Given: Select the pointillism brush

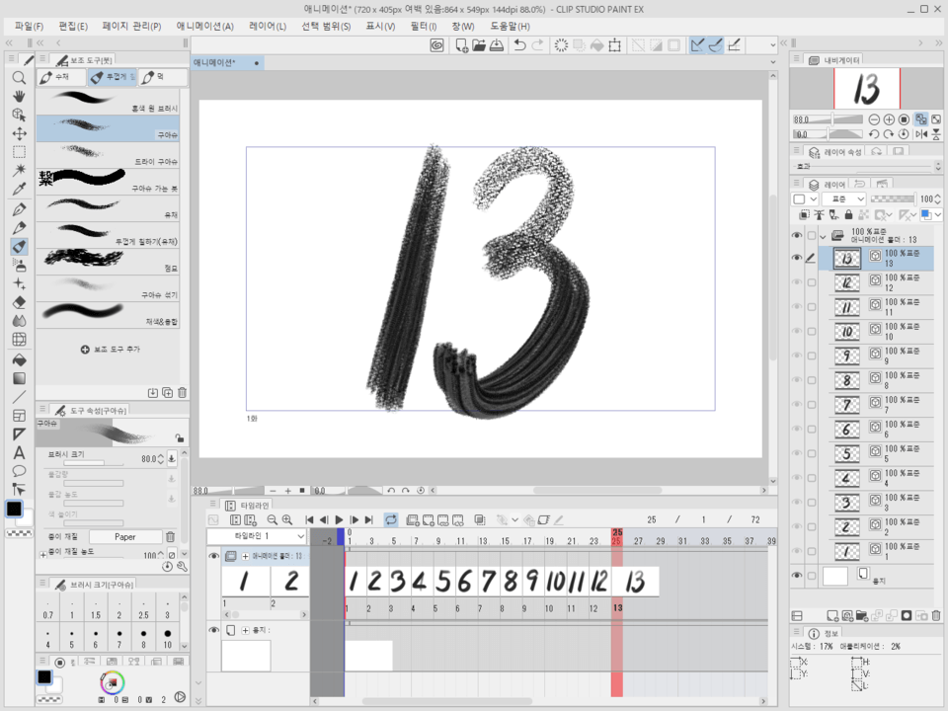Looking at the screenshot, I should (109, 261).
